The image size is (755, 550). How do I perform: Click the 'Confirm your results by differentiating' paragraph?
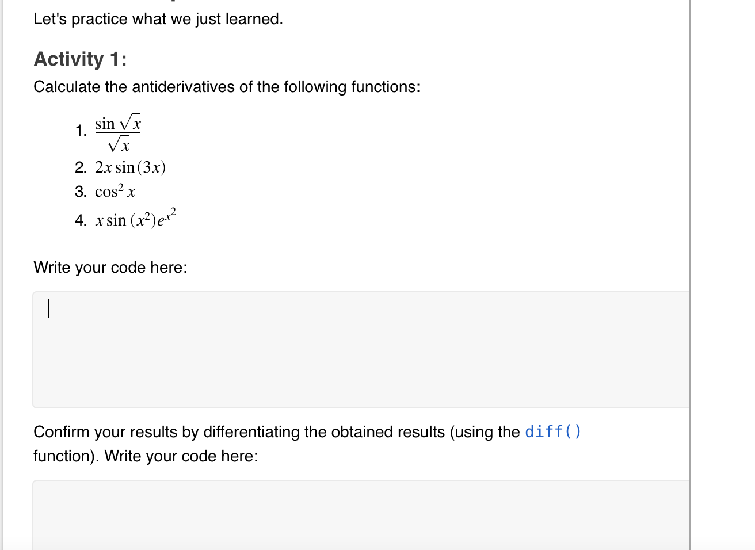tap(276, 431)
